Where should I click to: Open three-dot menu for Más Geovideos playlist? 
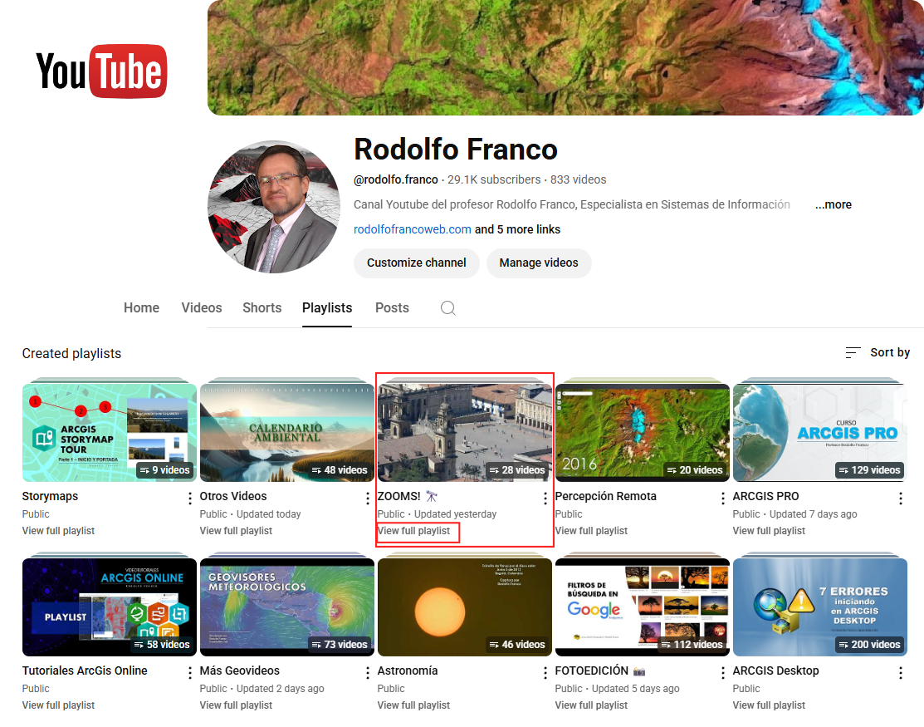click(x=368, y=673)
